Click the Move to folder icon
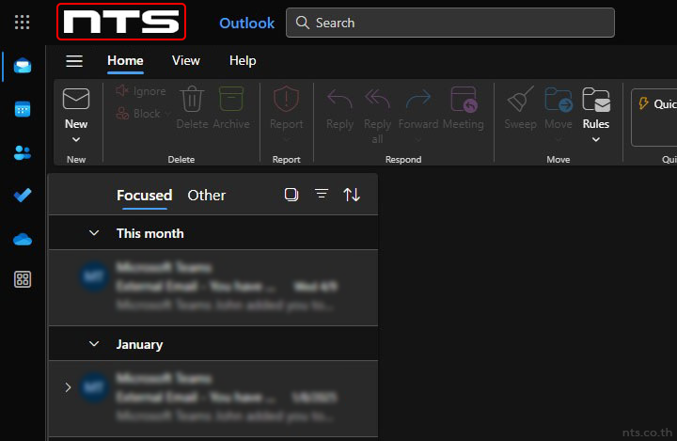The height and width of the screenshot is (441, 677). pyautogui.click(x=559, y=99)
